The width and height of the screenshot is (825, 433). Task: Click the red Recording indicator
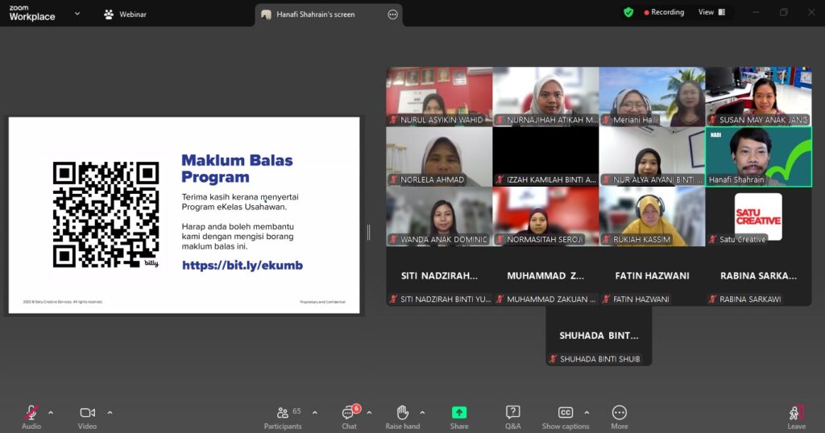pos(664,12)
